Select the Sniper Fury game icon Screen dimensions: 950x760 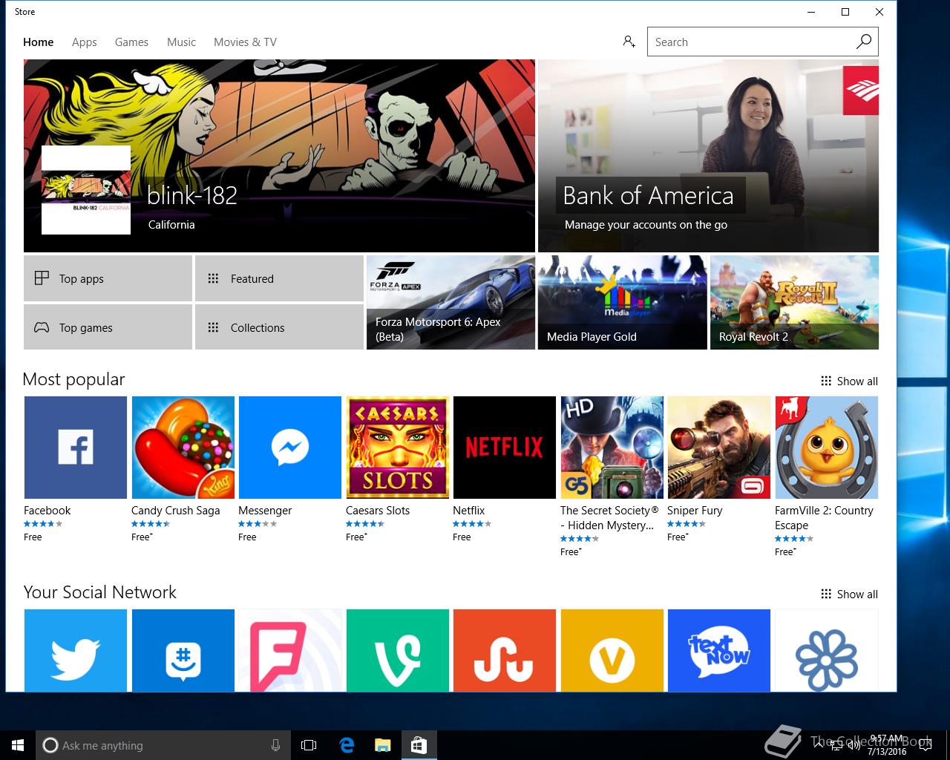pos(718,447)
